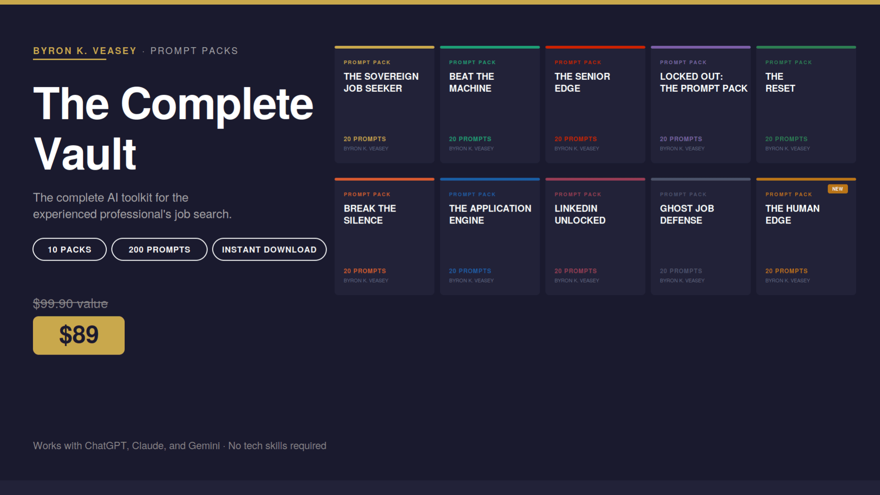Viewport: 880px width, 495px height.
Task: Click the NEW badge on The Human Edge
Action: coord(837,189)
